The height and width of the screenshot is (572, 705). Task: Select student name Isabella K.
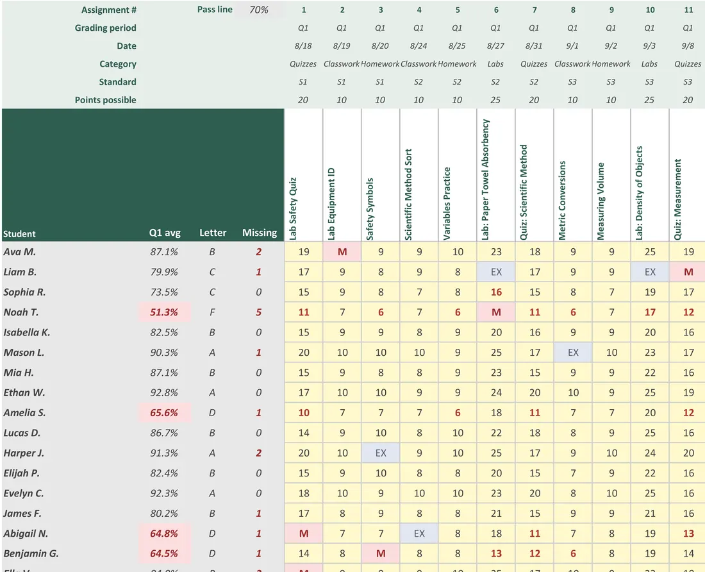point(26,332)
